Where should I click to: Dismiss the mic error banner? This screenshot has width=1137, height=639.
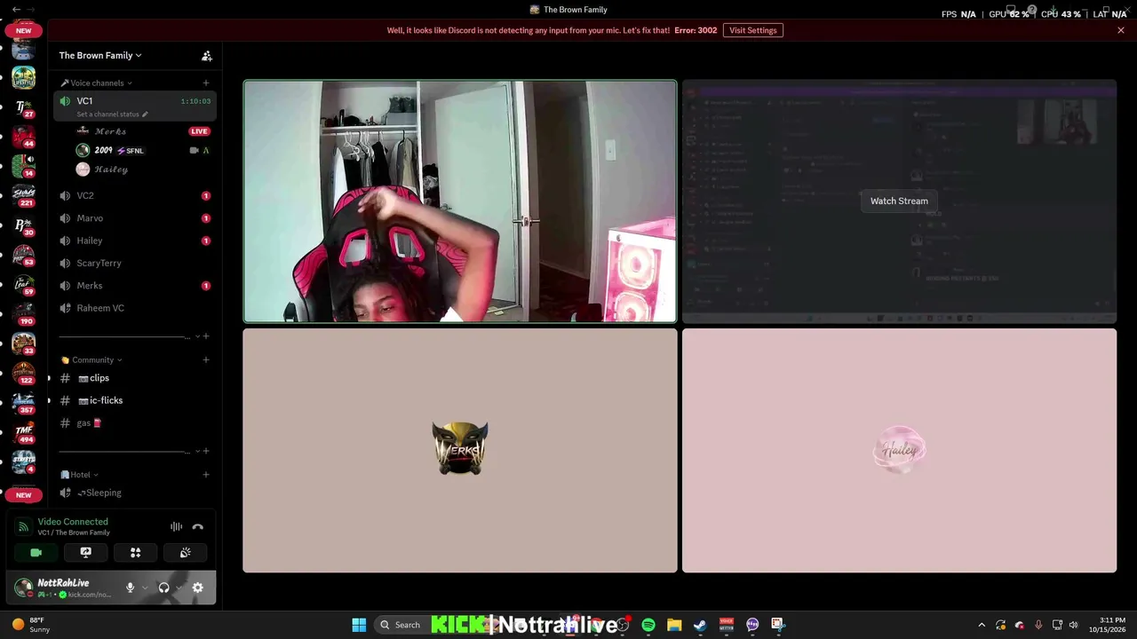(x=1121, y=30)
